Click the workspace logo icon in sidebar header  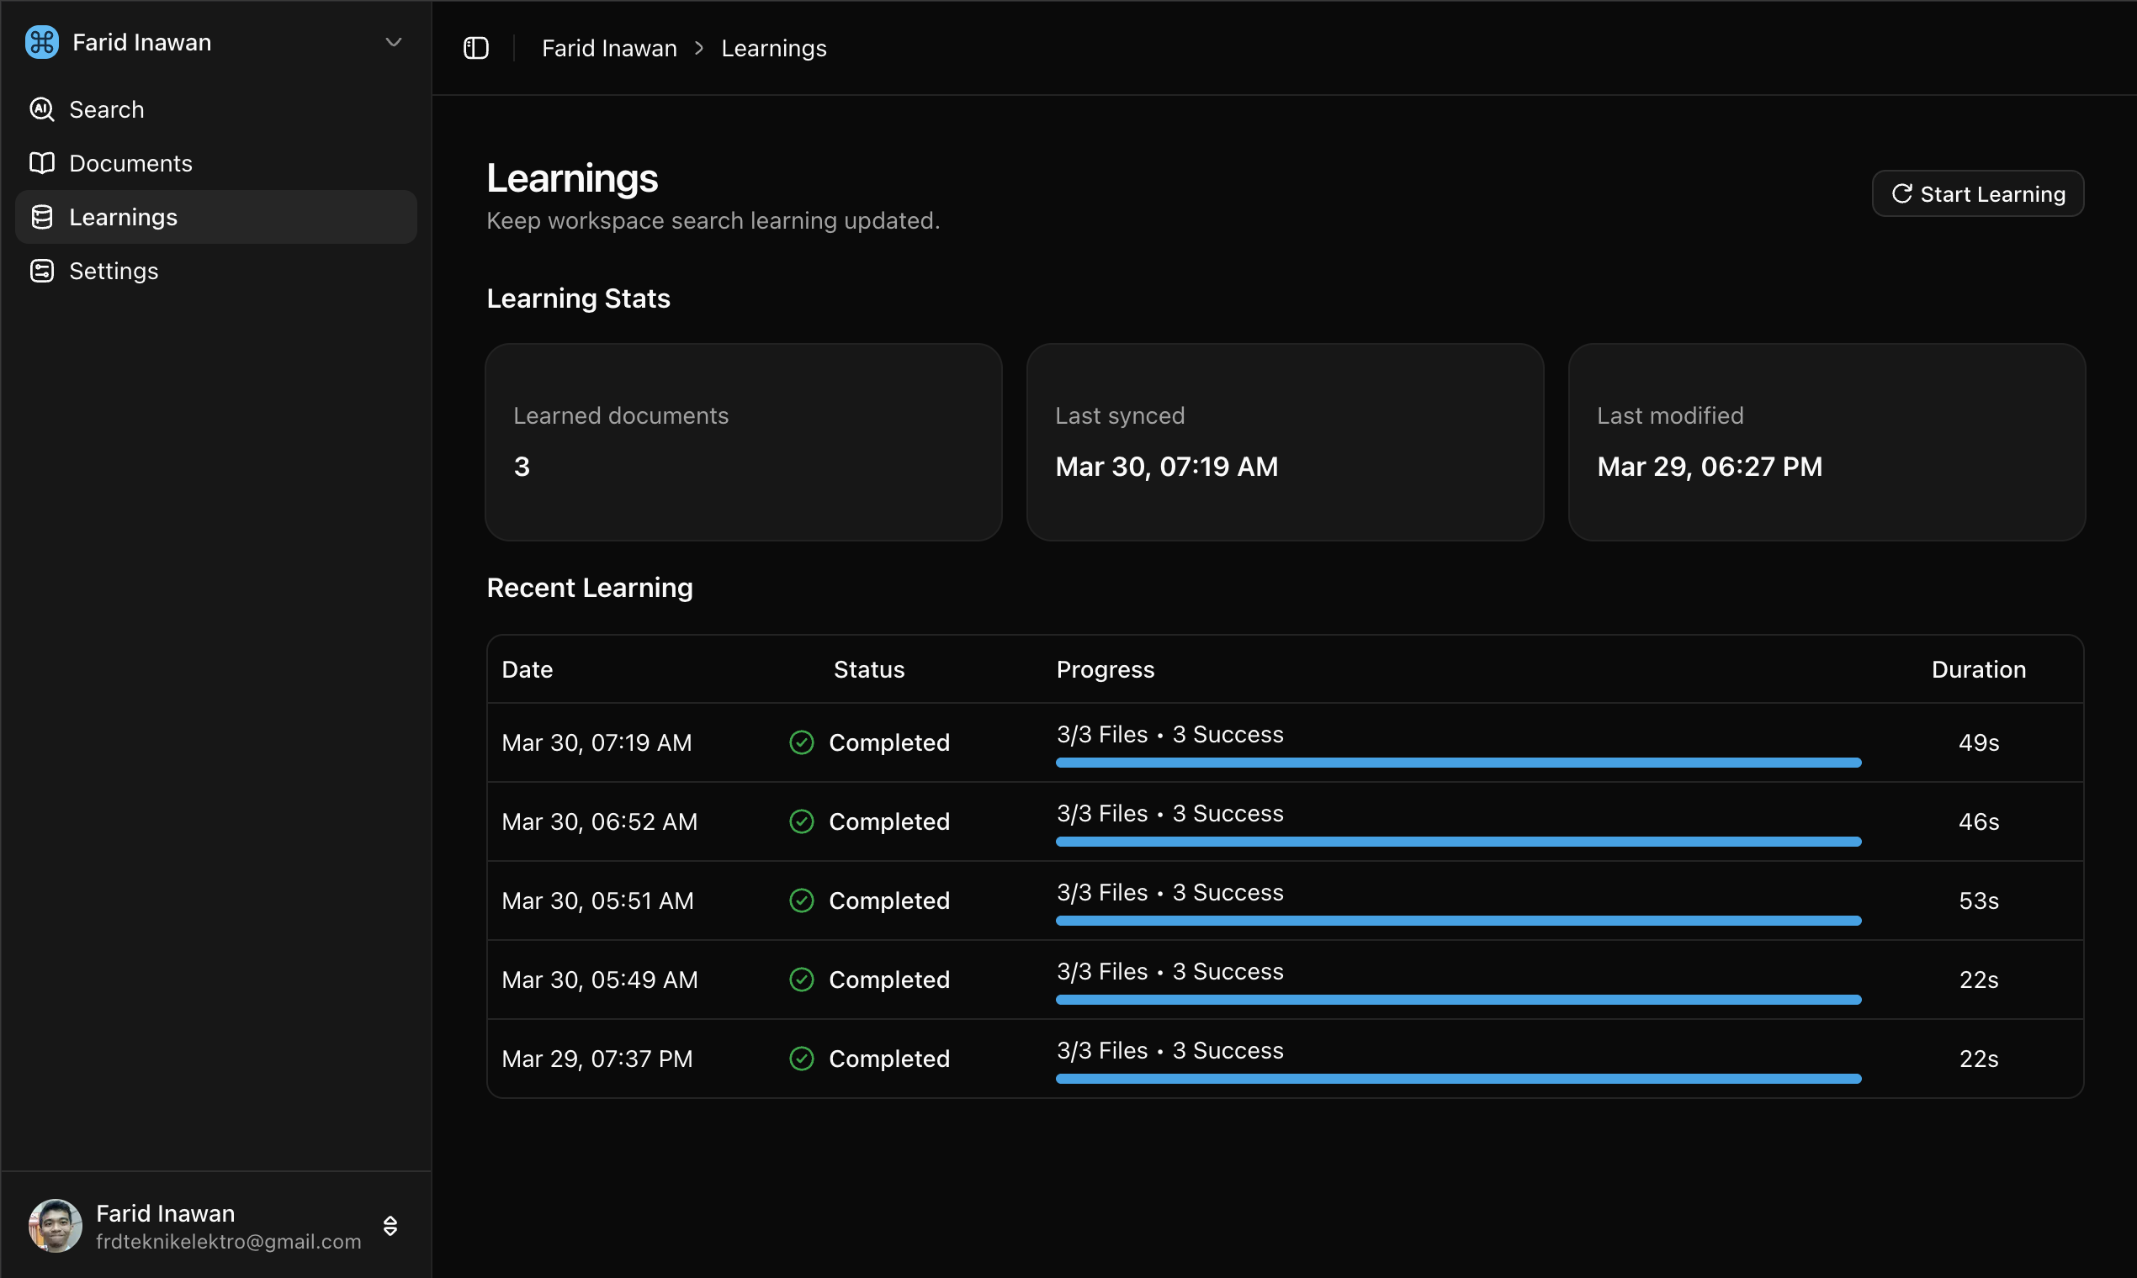pos(41,42)
